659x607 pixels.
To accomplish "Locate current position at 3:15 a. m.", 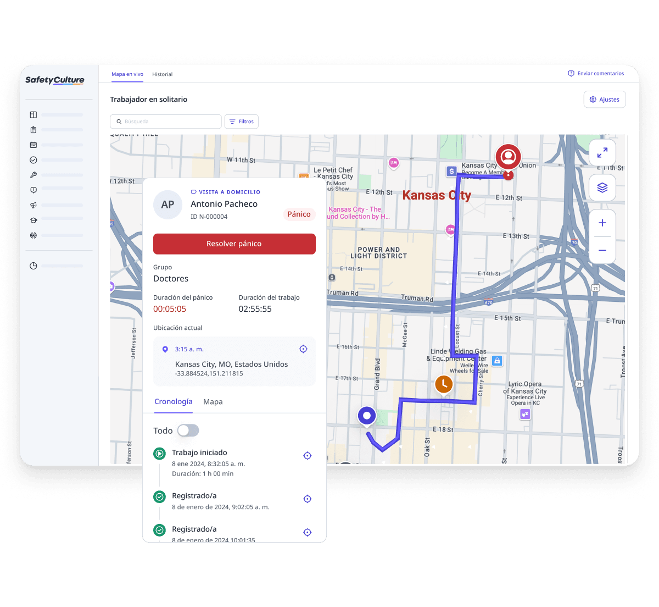I will pyautogui.click(x=303, y=349).
